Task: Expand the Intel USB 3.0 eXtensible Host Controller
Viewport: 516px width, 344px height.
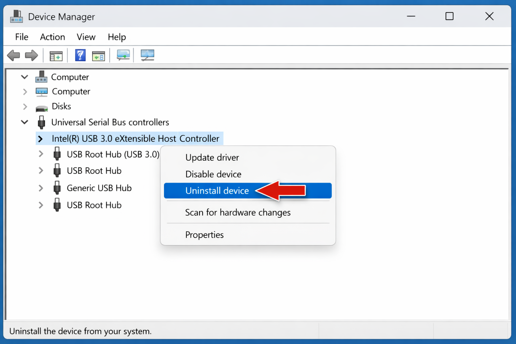Action: click(40, 138)
